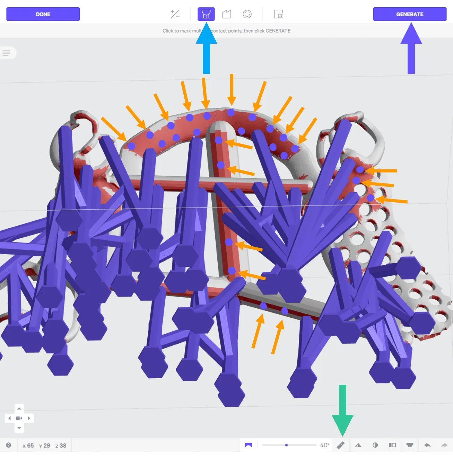Click the 40° angle value
453x459 pixels.
point(325,445)
